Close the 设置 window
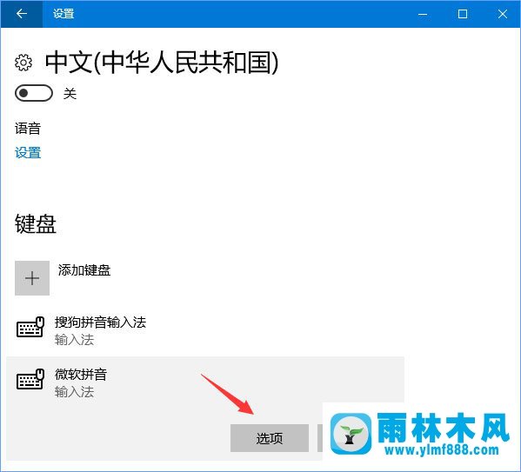This screenshot has height=472, width=521. pos(503,14)
